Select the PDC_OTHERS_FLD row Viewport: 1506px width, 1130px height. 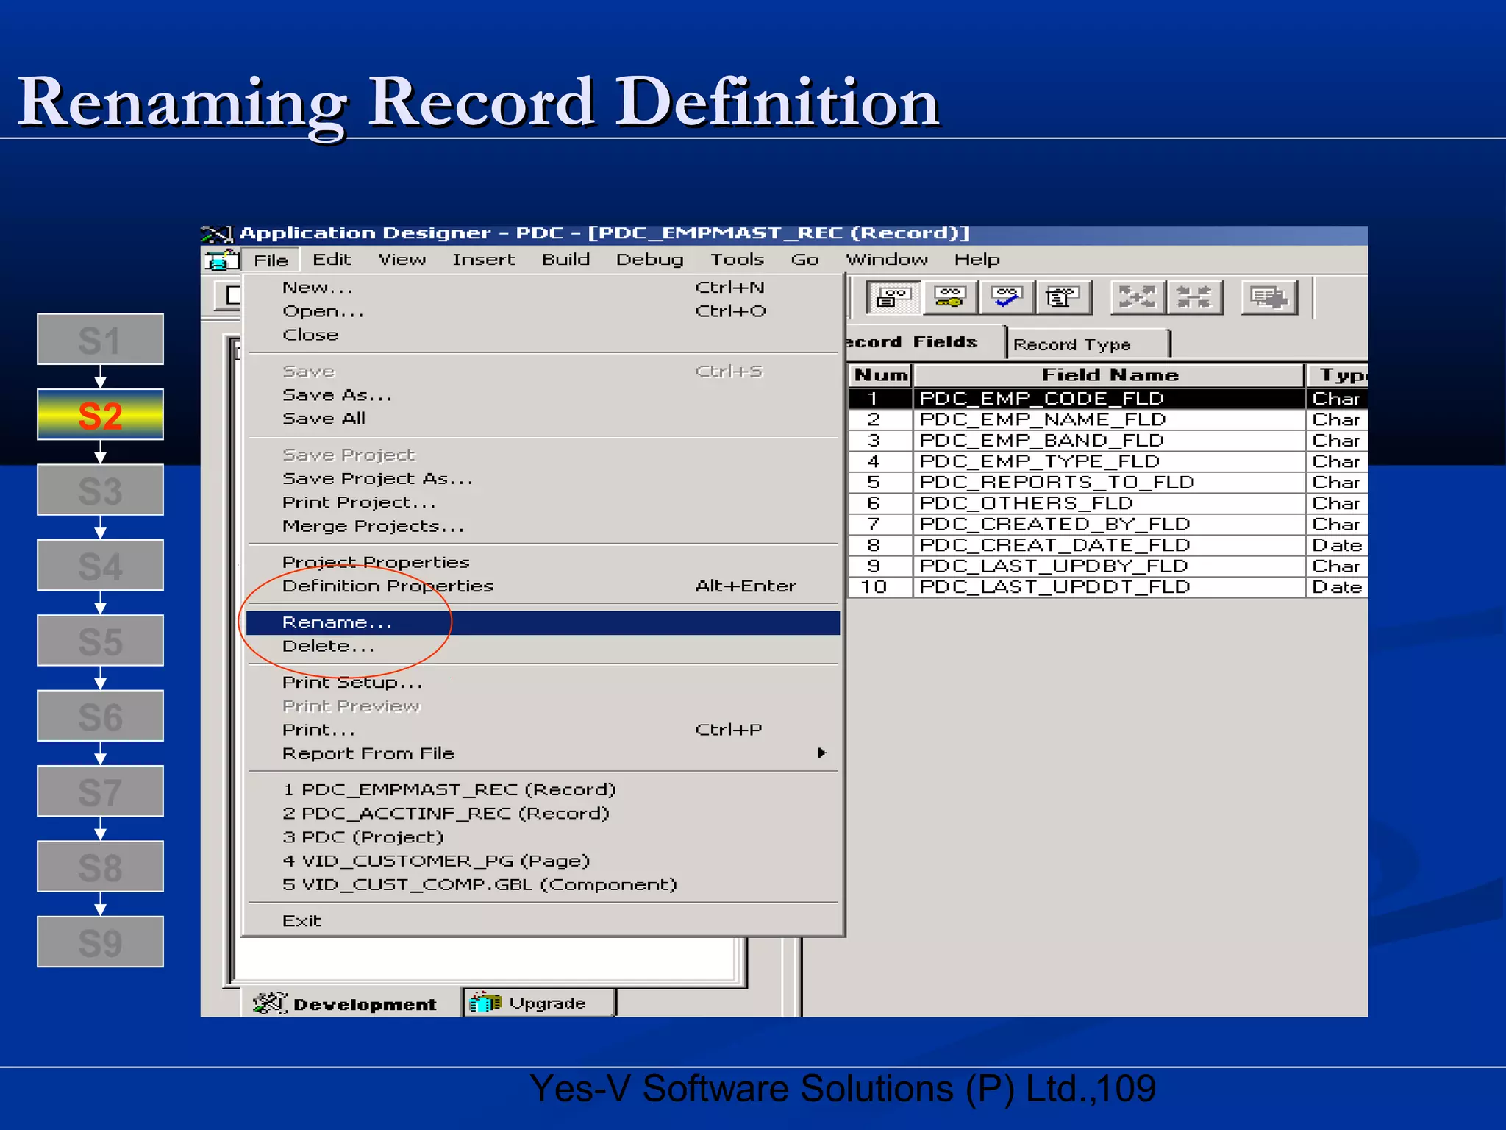pyautogui.click(x=1107, y=503)
